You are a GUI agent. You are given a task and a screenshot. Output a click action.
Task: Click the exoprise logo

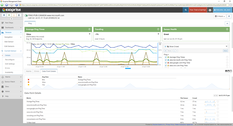tap(12, 10)
